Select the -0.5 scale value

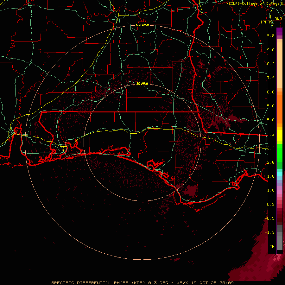[269, 218]
